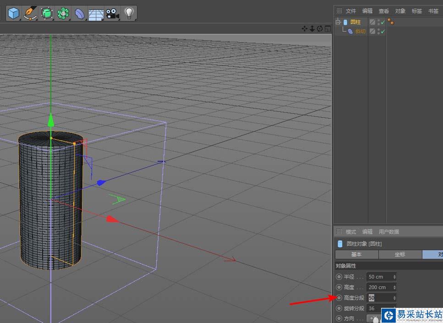Select the spline pen tool

[30, 13]
